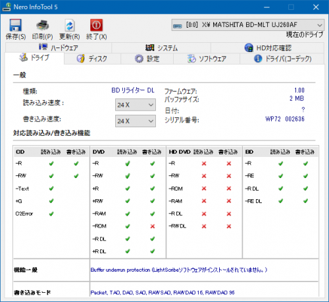The image size is (329, 302).
Task: Click the HD DVD -RW DL write red cross
Action: coord(229,226)
